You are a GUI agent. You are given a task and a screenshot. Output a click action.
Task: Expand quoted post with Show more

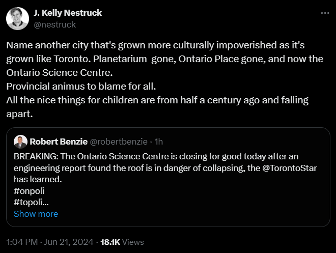[36, 214]
